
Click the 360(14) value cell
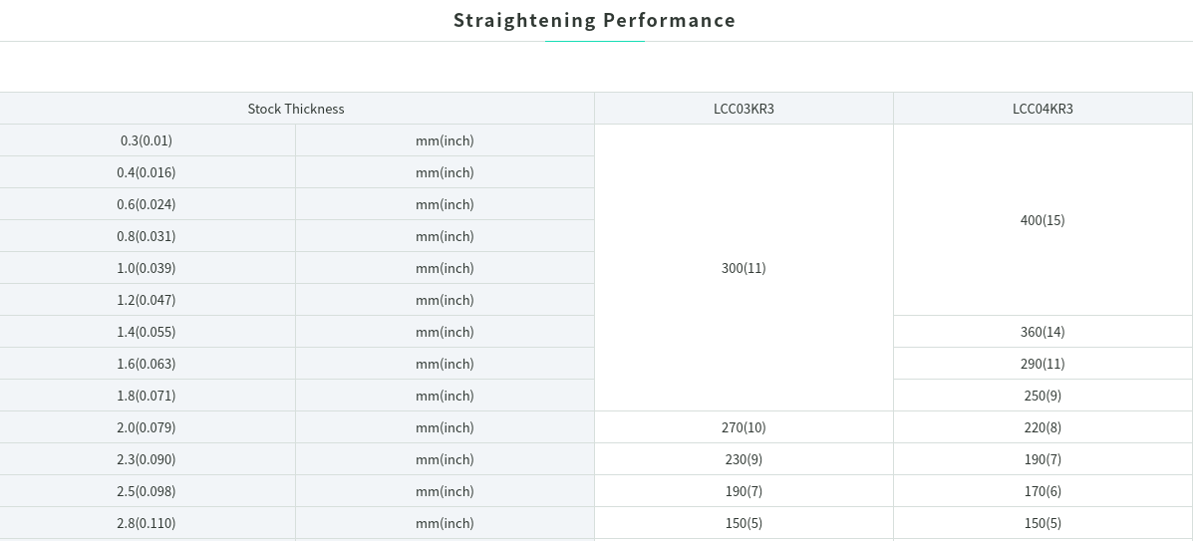[1043, 332]
